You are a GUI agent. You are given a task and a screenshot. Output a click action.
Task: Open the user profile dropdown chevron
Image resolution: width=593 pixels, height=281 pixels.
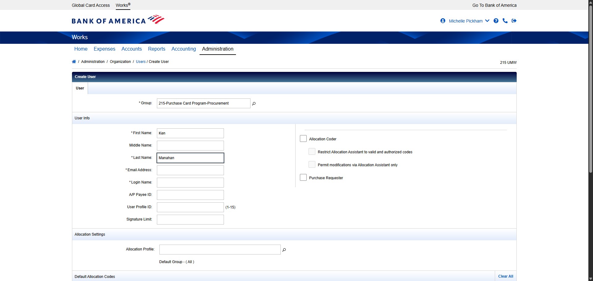click(x=487, y=21)
